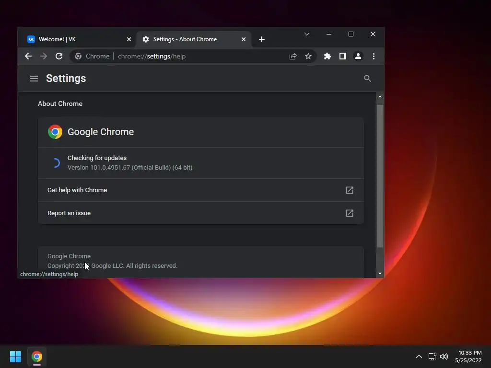Click the vertical scrollbar thumb

tap(380, 176)
